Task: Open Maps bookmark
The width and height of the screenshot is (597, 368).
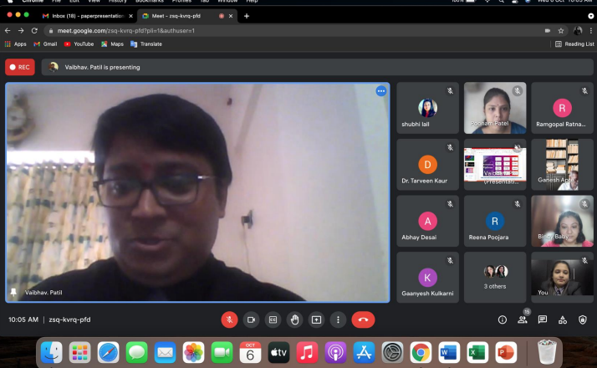Action: 112,44
